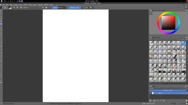Image resolution: width=188 pixels, height=105 pixels.
Task: Select the Layer 1 row
Action: (x=168, y=93)
